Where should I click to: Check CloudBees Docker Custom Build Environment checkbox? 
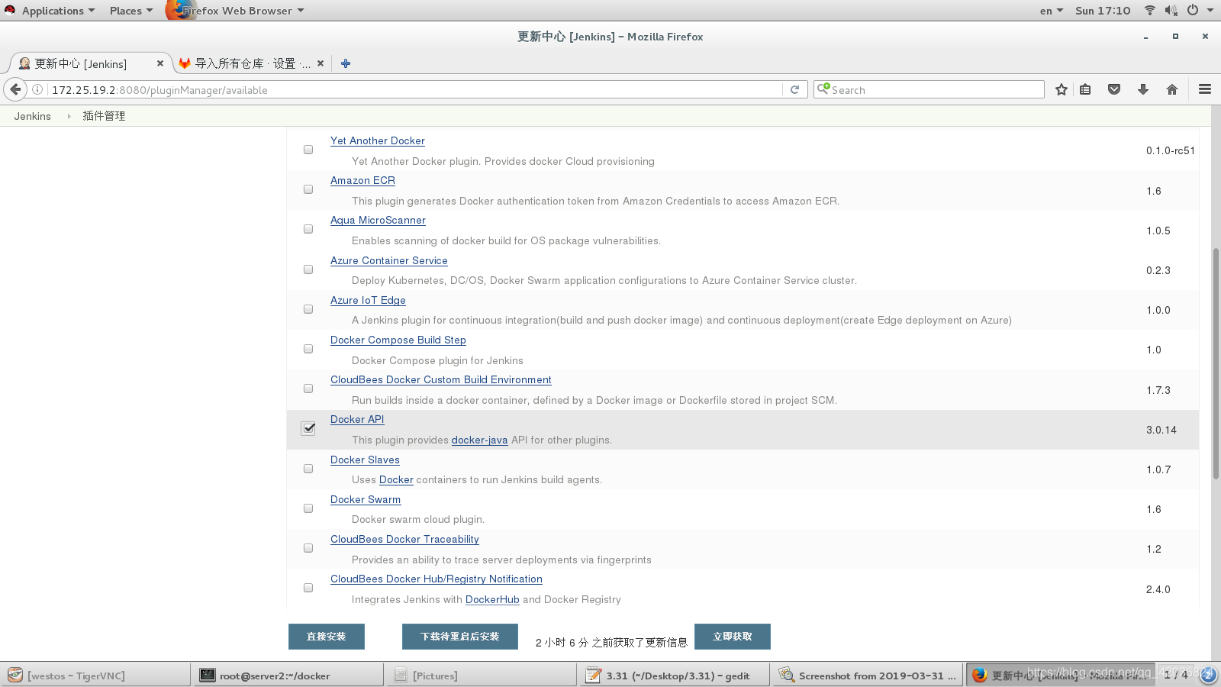click(308, 389)
